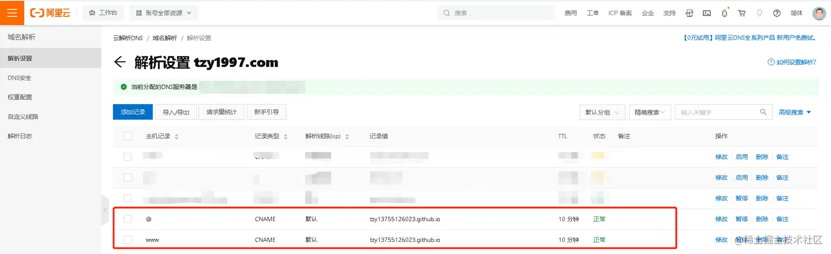Click 正常 status in the www row
This screenshot has width=831, height=254.
coord(599,240)
